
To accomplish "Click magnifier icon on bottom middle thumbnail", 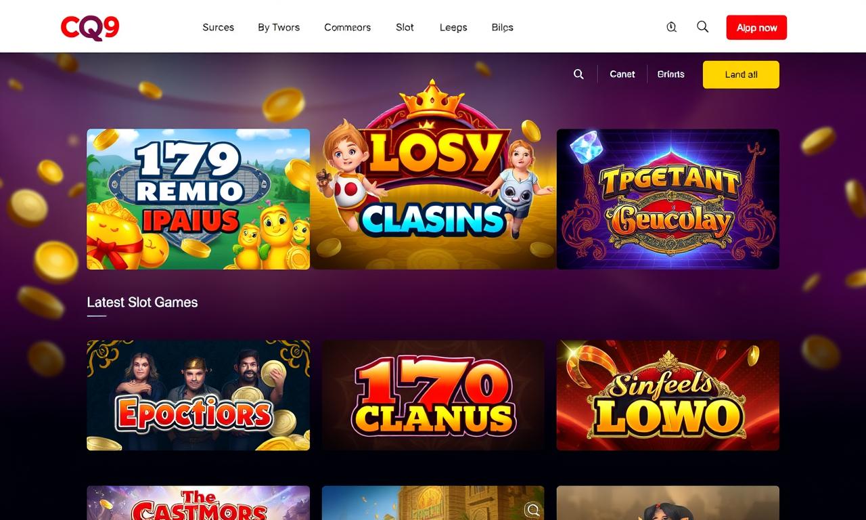I will [x=532, y=510].
